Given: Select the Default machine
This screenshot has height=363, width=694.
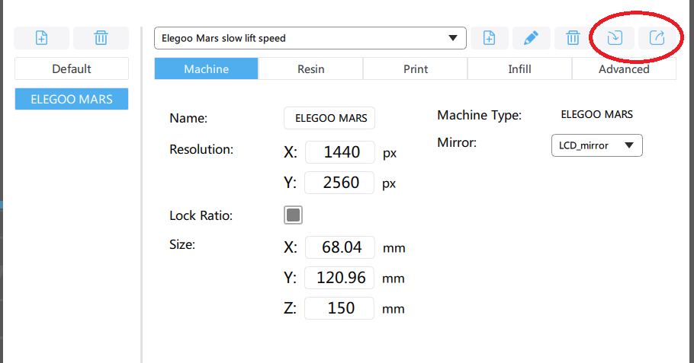Looking at the screenshot, I should point(72,68).
